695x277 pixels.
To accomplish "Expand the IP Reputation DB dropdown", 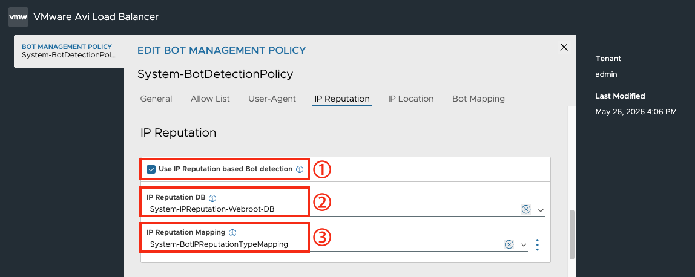I will (x=541, y=210).
